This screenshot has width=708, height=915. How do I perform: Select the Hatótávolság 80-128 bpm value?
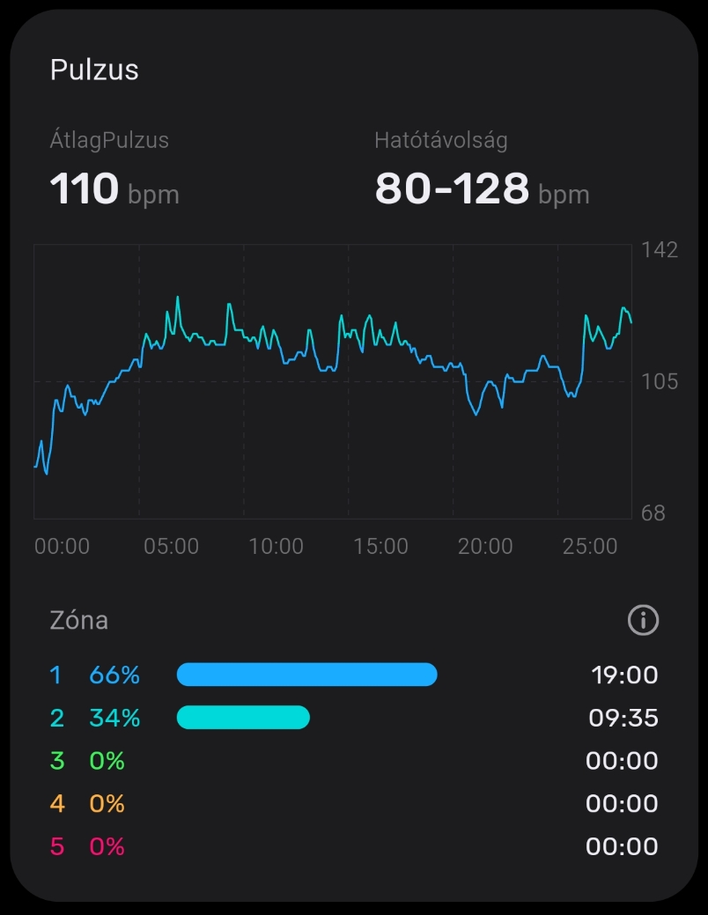481,188
